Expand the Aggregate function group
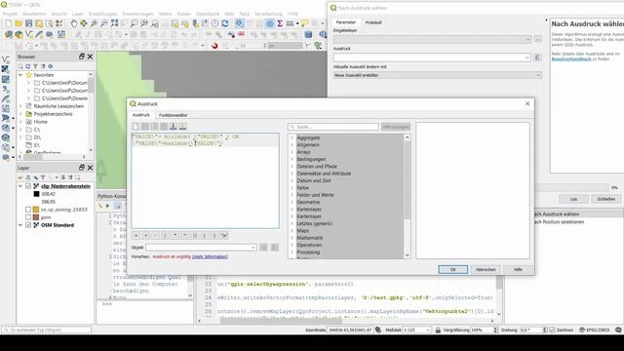This screenshot has width=624, height=351. 292,137
